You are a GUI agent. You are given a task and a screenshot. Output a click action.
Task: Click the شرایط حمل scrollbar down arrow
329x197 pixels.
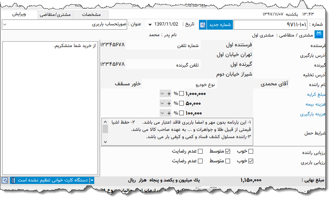coord(105,142)
